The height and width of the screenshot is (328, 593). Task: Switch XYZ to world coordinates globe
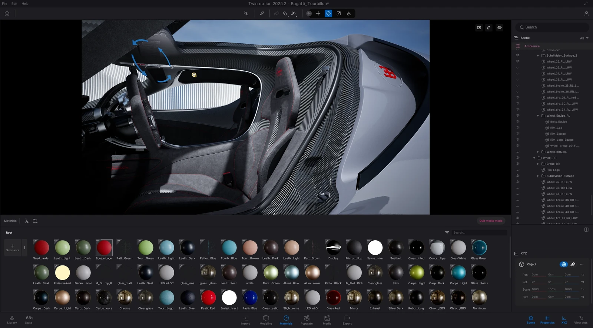(x=563, y=264)
